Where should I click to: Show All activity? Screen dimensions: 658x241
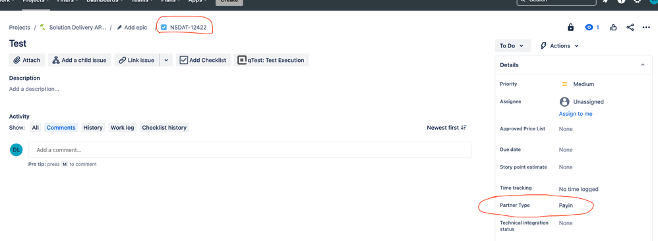tap(35, 128)
